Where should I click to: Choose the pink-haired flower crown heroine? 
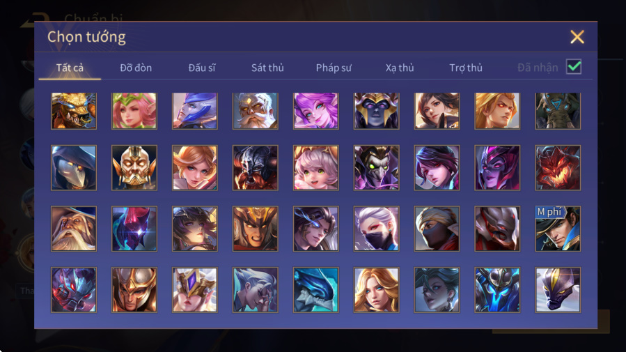pyautogui.click(x=134, y=111)
